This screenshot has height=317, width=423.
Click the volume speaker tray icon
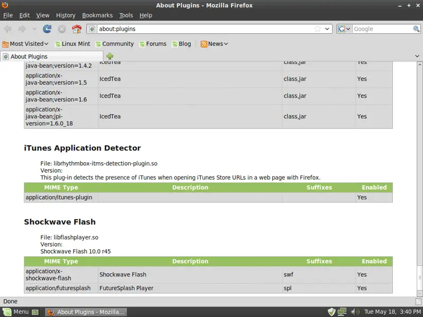(x=355, y=312)
